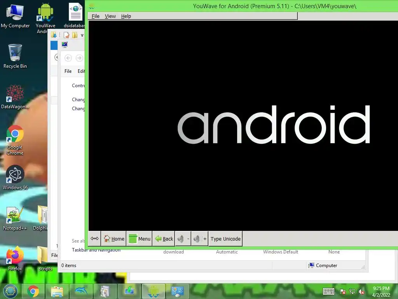
Task: Click the Type Unicode button
Action: (x=225, y=239)
